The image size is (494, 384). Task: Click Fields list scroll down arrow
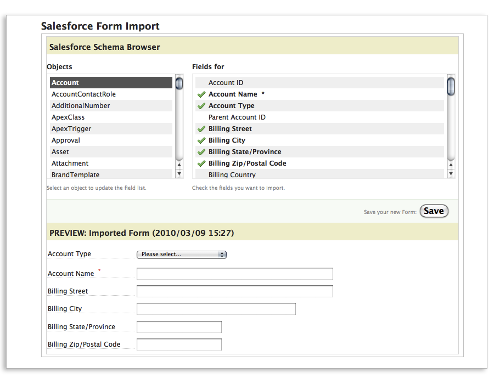point(451,174)
